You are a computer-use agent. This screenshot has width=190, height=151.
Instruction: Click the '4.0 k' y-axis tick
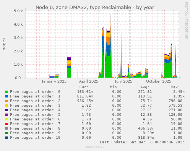click(18, 24)
